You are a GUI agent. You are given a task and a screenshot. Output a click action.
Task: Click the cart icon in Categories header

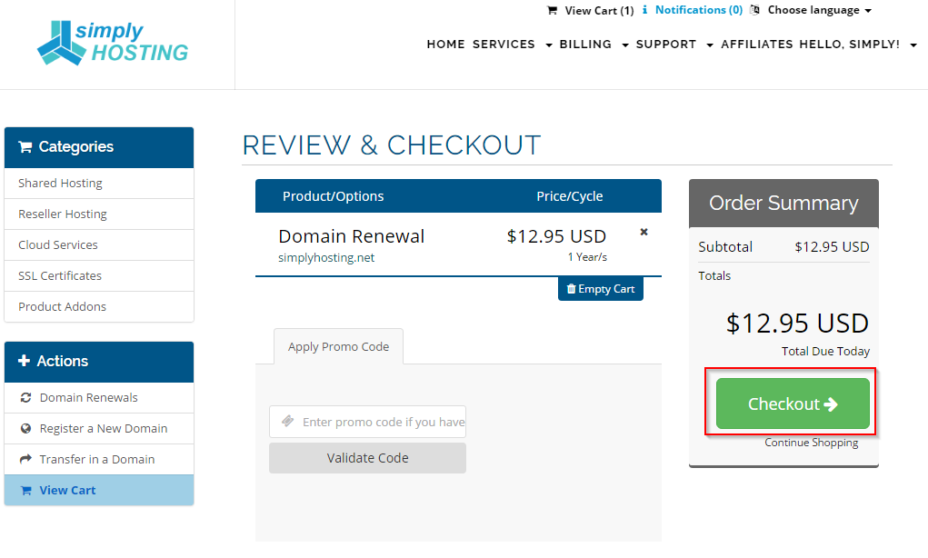pyautogui.click(x=25, y=146)
